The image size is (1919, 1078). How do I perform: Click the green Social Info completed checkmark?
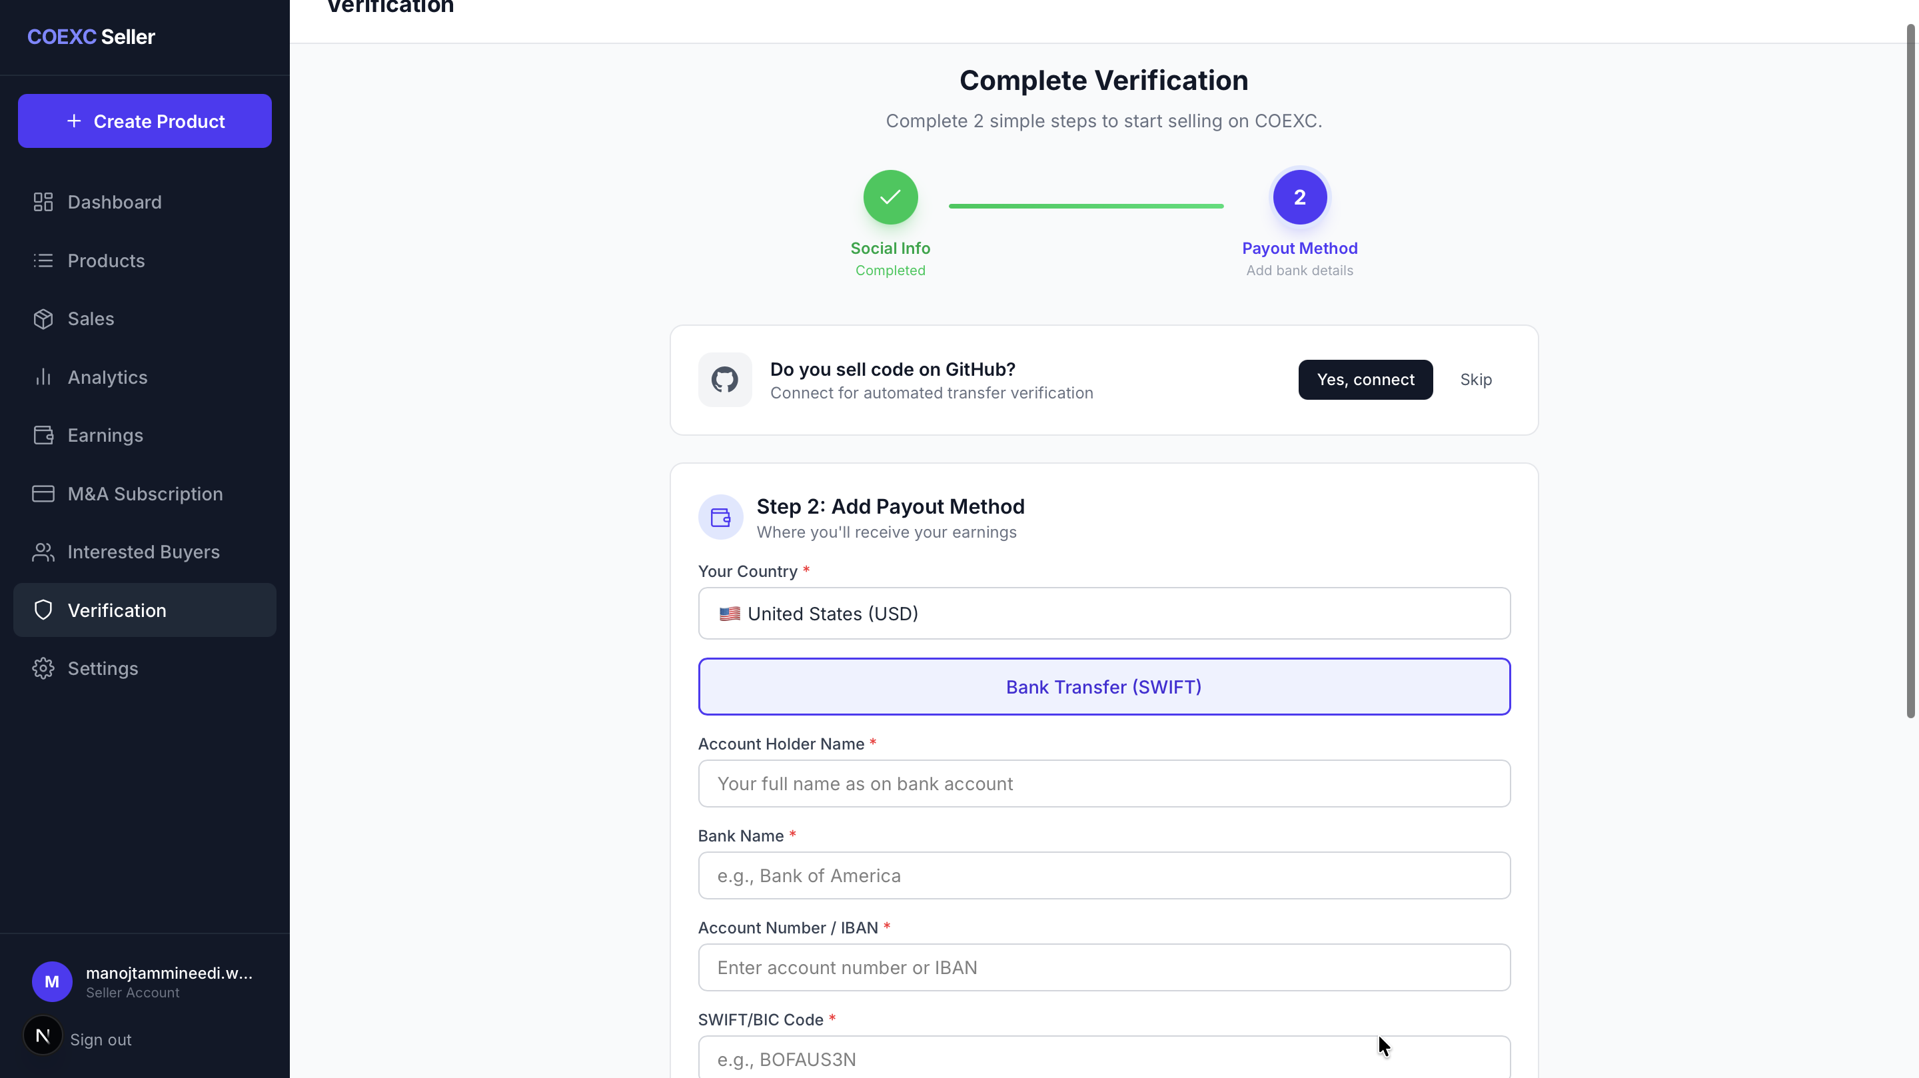[890, 197]
